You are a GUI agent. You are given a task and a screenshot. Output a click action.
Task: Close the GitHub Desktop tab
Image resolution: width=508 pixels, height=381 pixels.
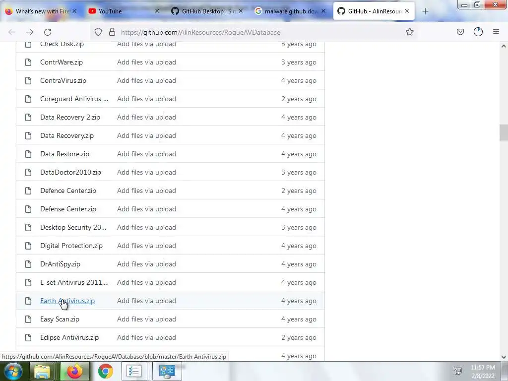tap(241, 11)
